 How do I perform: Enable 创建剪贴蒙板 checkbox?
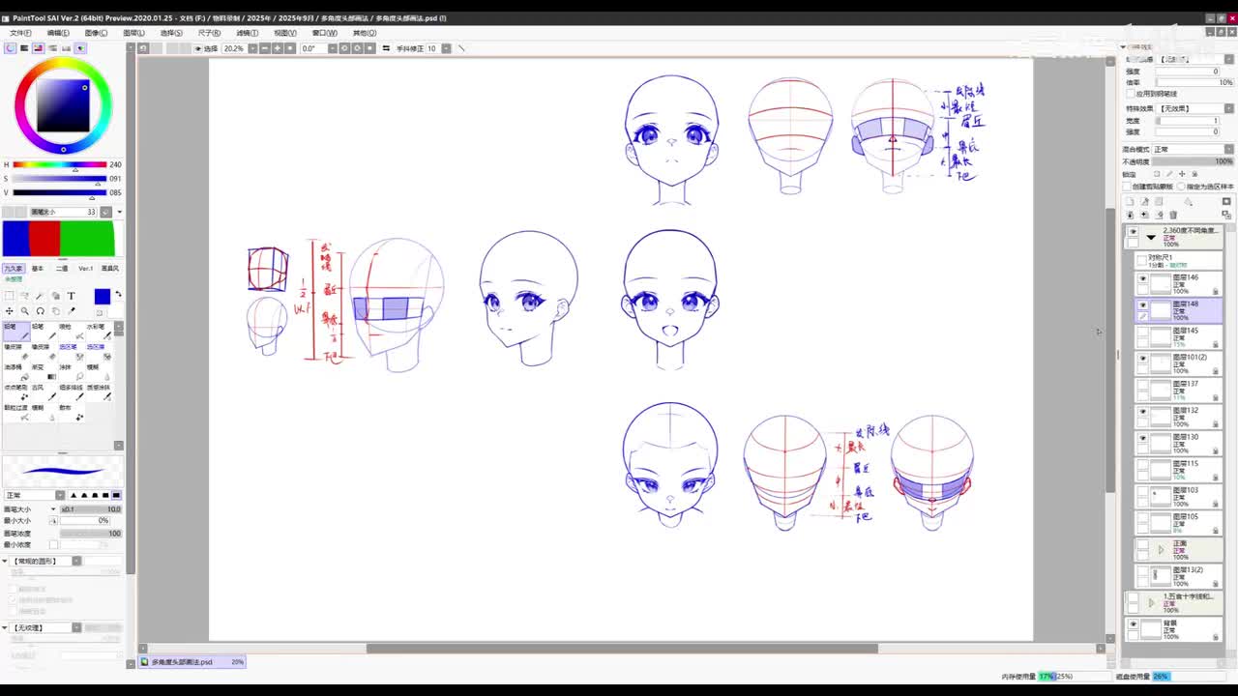[x=1128, y=187]
